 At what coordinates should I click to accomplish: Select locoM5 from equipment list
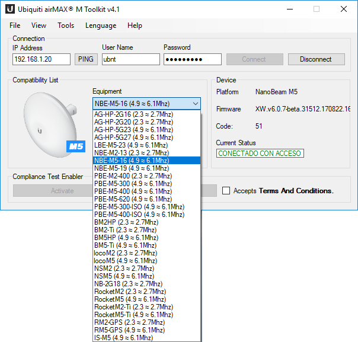(147, 261)
